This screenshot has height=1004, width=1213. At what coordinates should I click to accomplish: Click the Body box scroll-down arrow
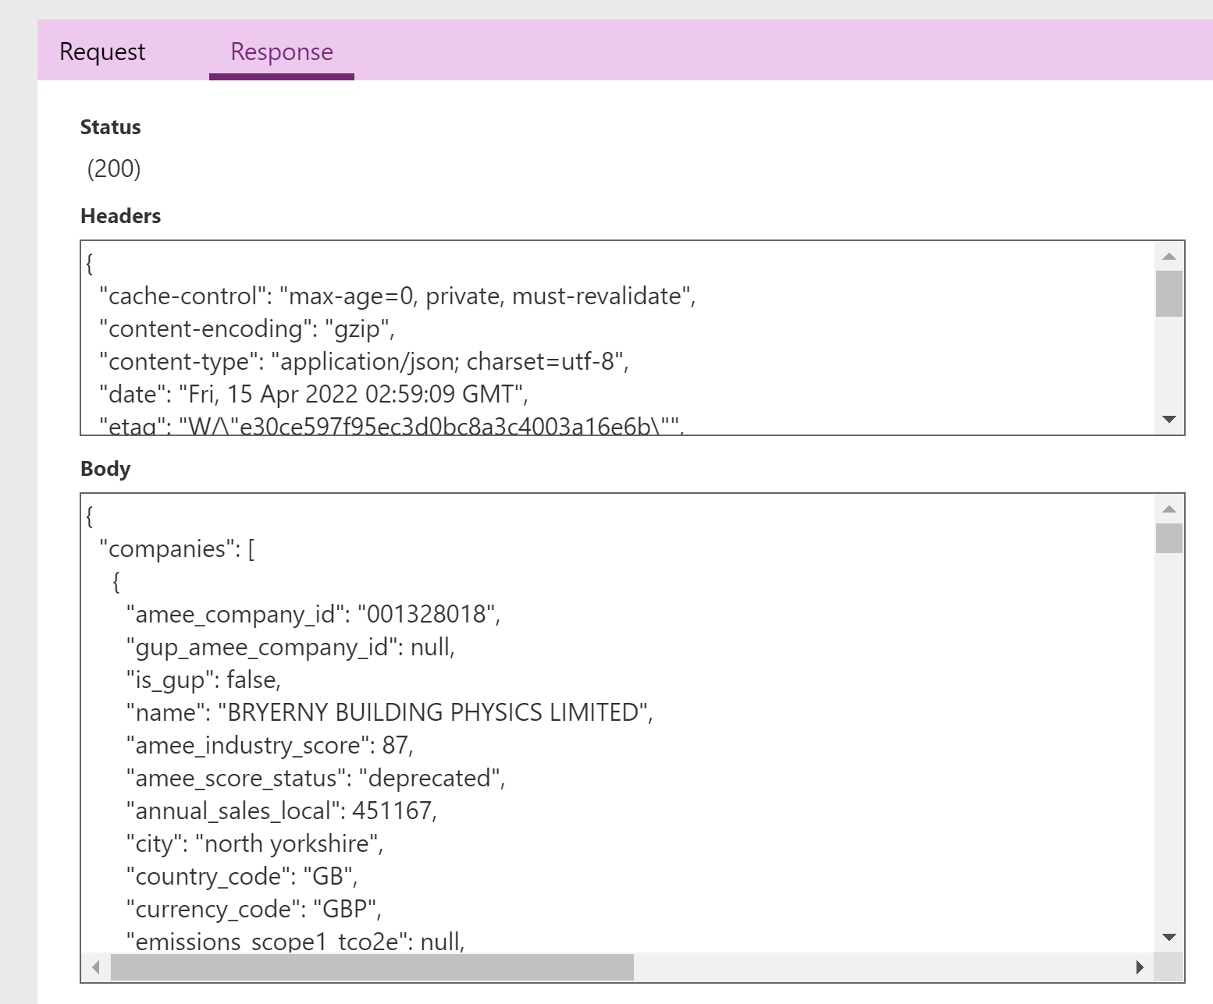point(1169,937)
